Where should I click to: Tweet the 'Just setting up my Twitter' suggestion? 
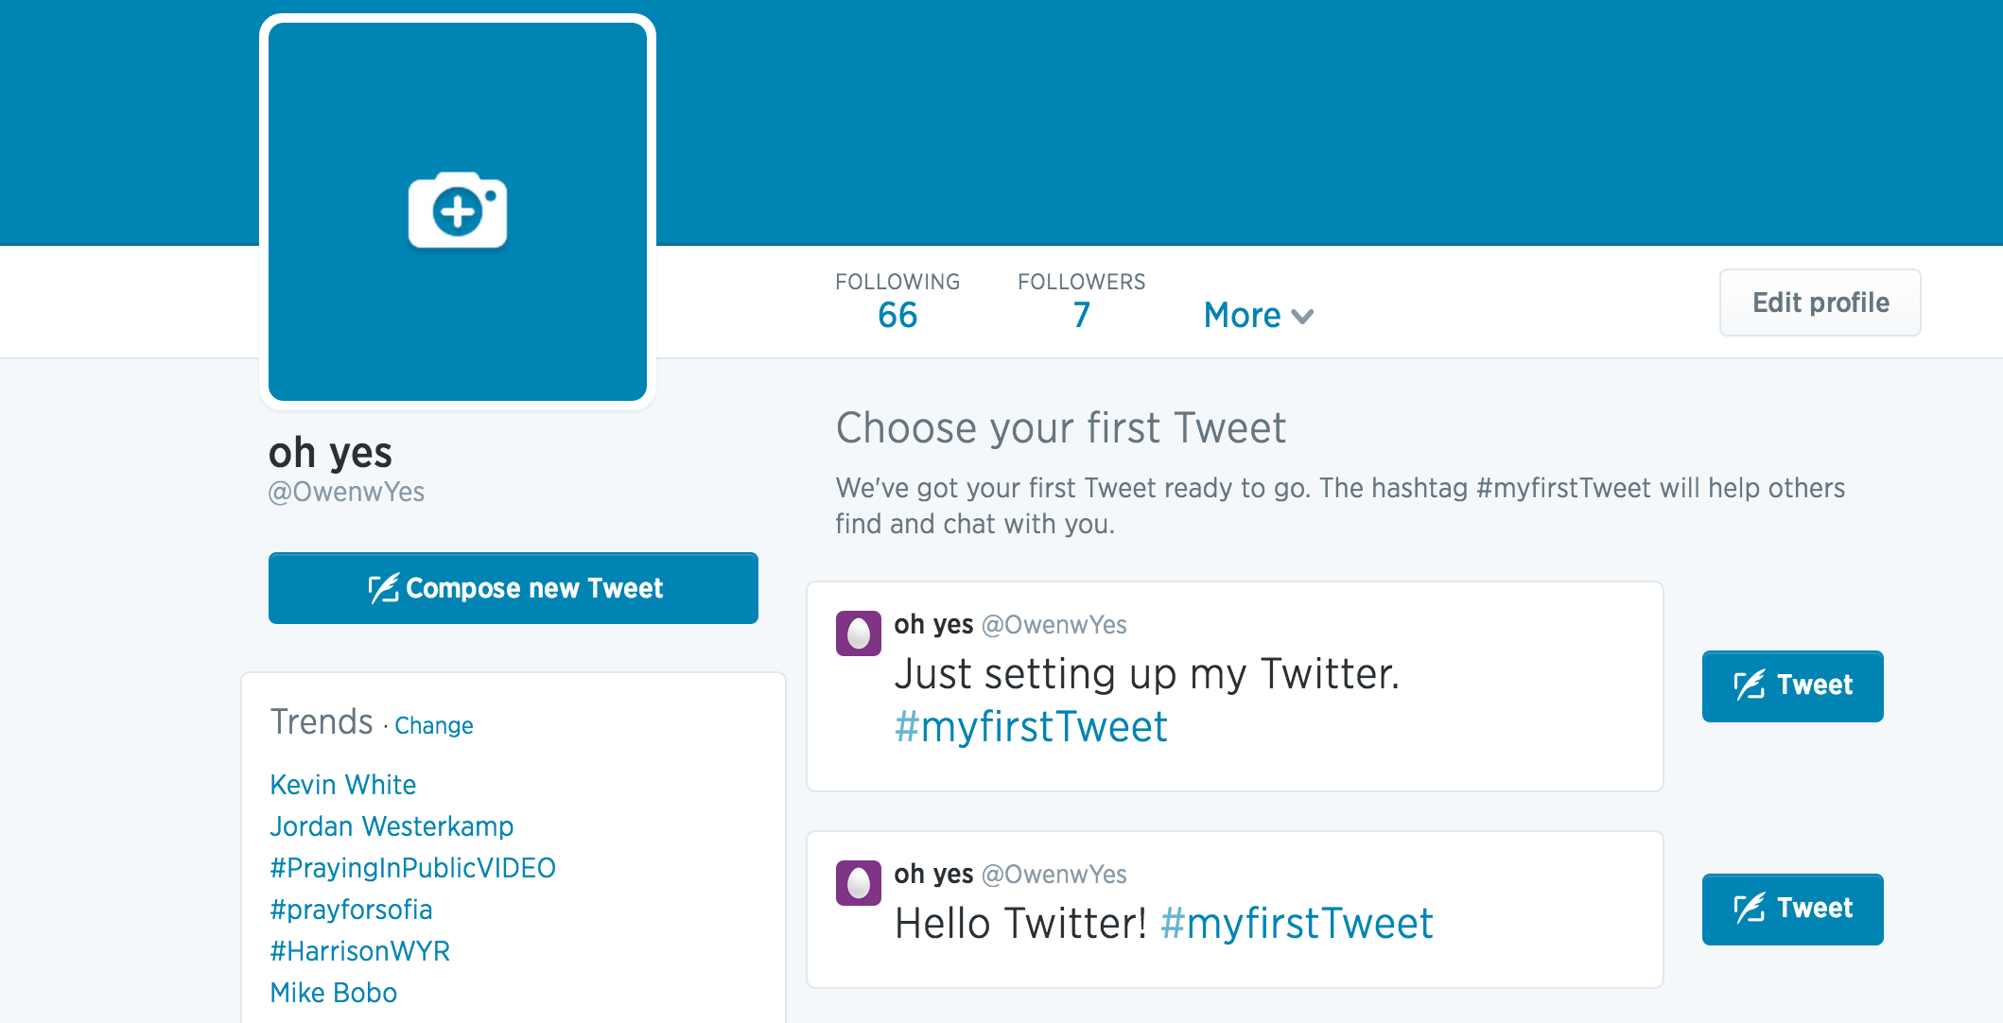pyautogui.click(x=1792, y=685)
